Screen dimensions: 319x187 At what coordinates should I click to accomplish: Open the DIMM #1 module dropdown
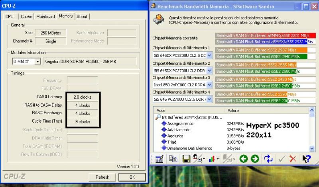pyautogui.click(x=37, y=62)
